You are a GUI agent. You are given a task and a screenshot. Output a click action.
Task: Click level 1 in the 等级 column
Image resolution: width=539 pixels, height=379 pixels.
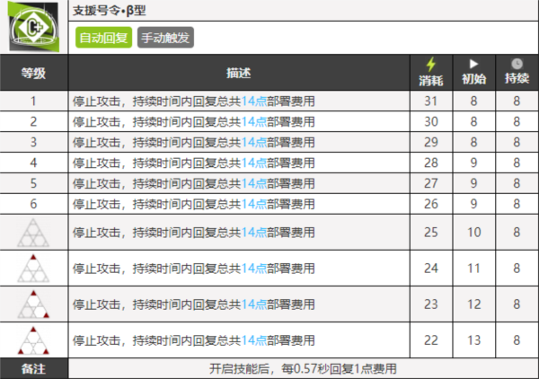33,101
